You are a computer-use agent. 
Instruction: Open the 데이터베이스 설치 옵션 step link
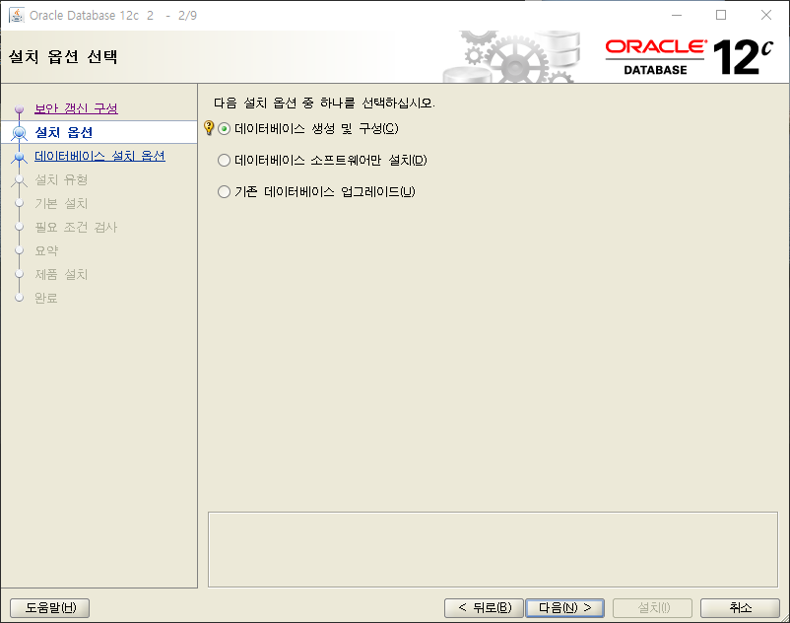click(x=99, y=156)
